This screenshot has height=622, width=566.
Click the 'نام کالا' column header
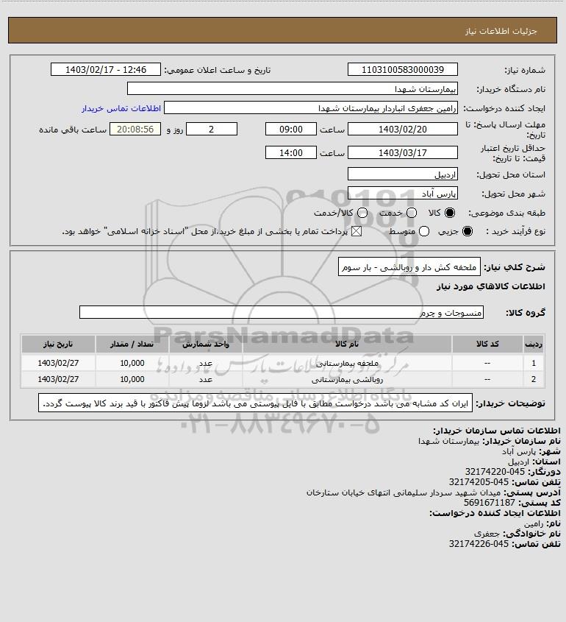coord(347,344)
